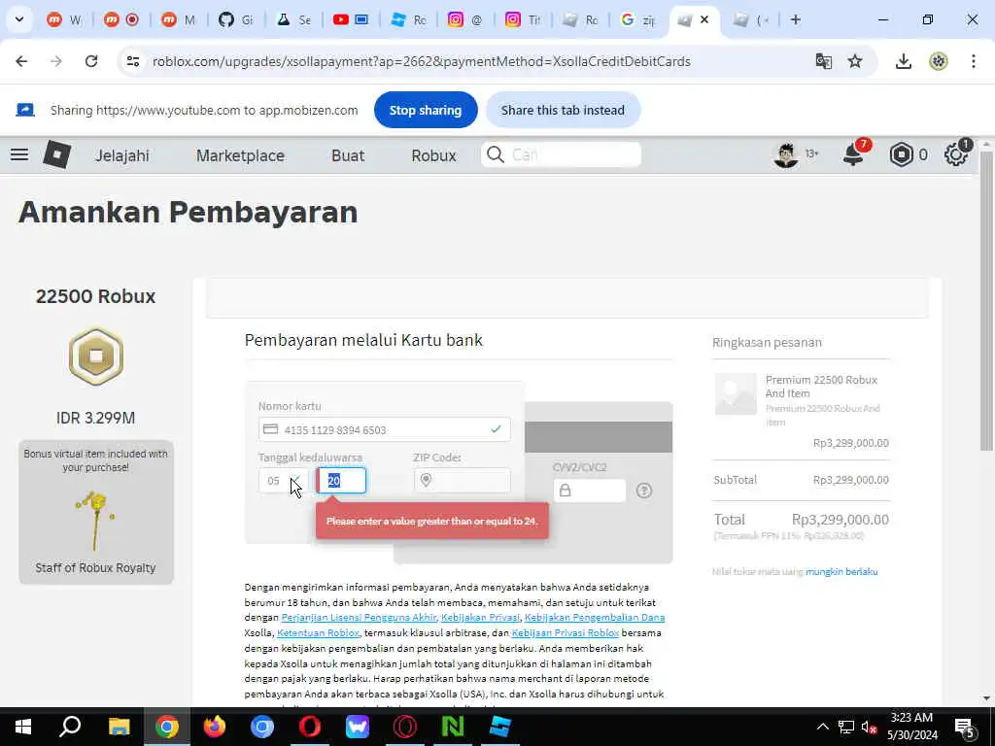The image size is (995, 746).
Task: Click Stop sharing button
Action: [x=426, y=110]
